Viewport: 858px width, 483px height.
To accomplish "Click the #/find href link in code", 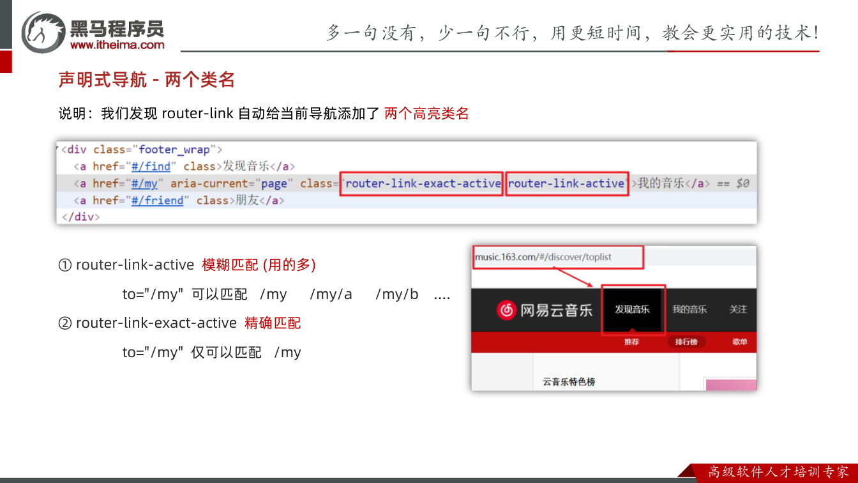I will 151,167.
